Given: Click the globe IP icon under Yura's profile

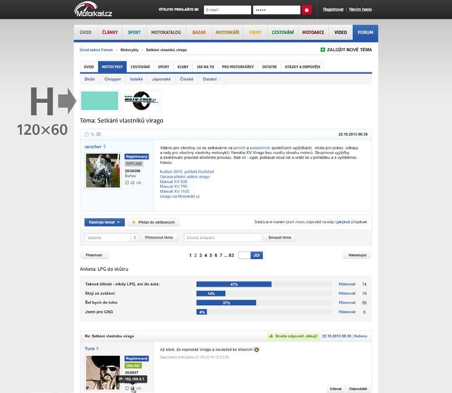Looking at the screenshot, I should pos(133,389).
